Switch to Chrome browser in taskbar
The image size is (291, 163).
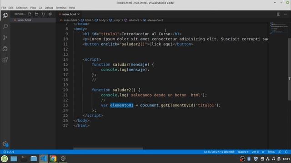pos(53,159)
